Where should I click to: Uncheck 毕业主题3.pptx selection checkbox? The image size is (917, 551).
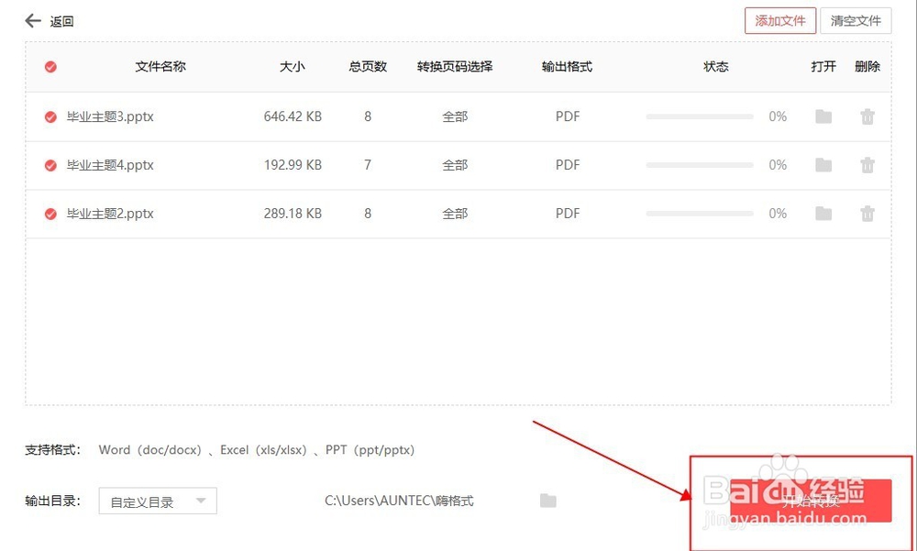[x=50, y=116]
